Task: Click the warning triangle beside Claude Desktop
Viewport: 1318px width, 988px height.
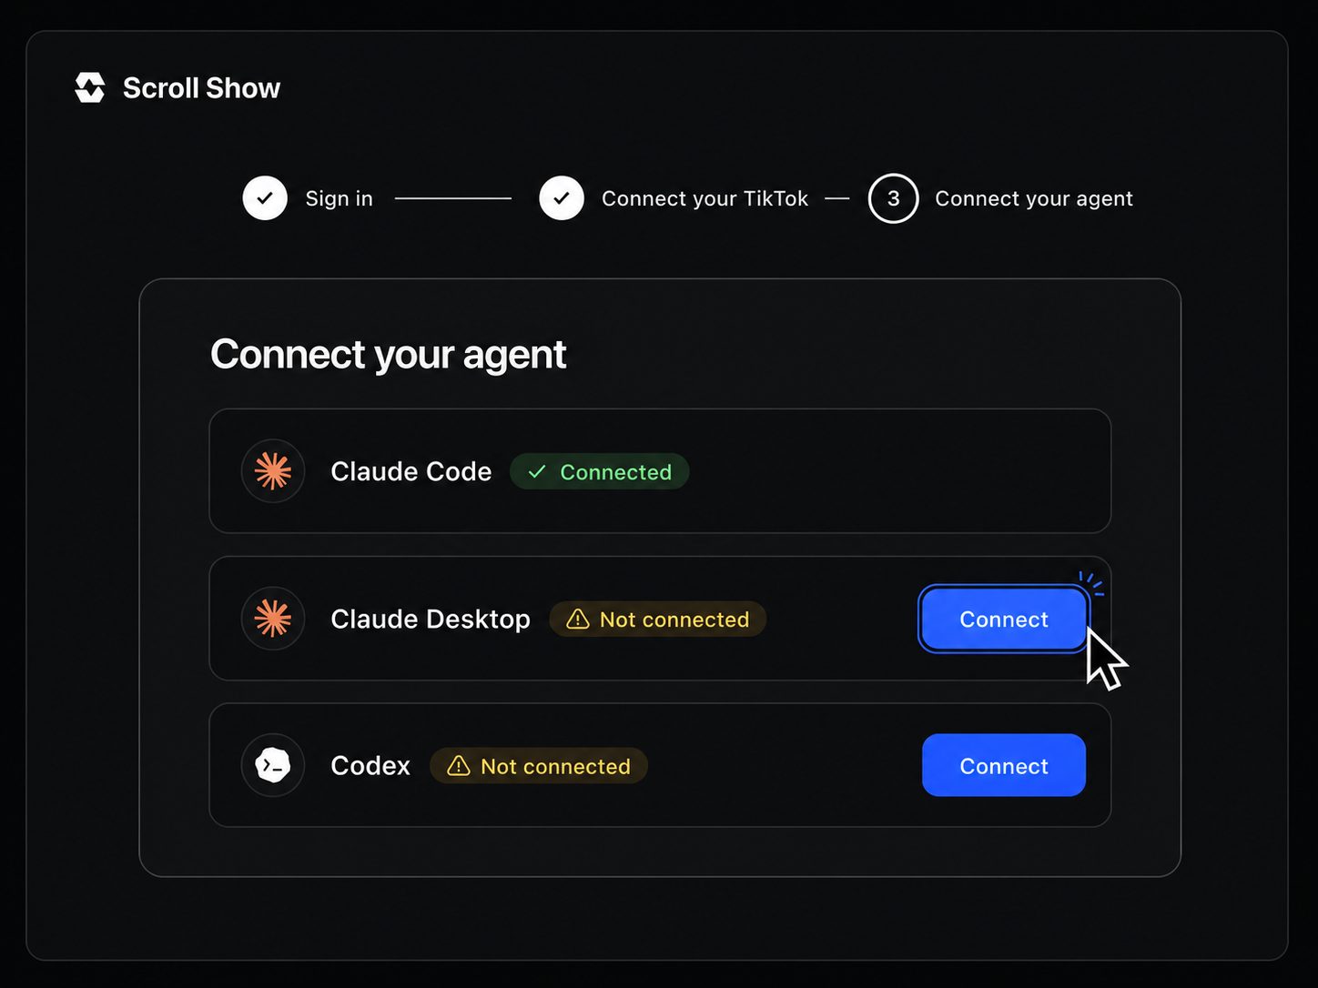Action: [x=577, y=620]
